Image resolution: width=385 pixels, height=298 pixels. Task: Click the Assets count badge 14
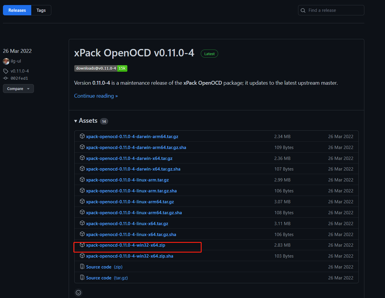tap(104, 121)
